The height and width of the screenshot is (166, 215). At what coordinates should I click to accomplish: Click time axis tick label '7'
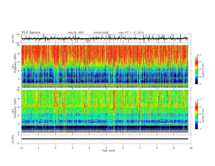point(140,148)
